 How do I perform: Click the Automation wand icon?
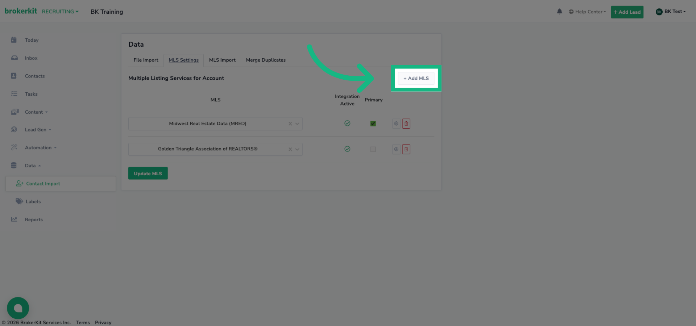14,147
